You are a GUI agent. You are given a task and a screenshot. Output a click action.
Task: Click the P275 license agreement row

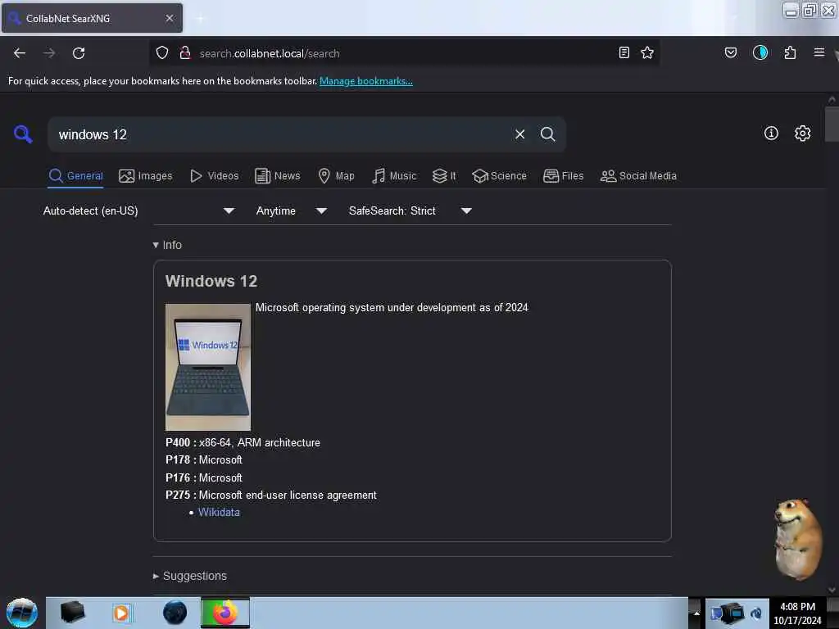tap(270, 496)
